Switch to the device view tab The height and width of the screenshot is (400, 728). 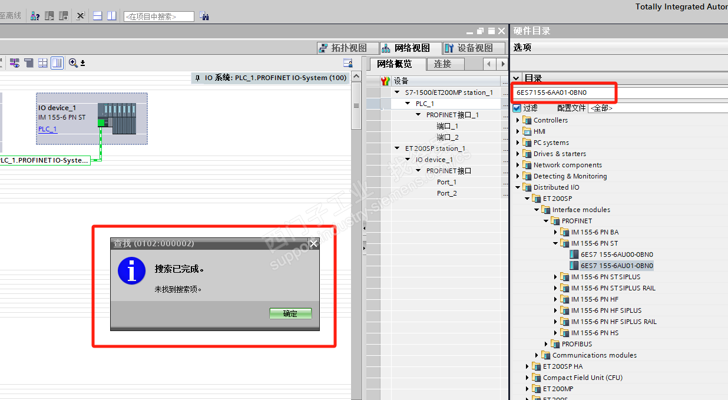pyautogui.click(x=473, y=48)
